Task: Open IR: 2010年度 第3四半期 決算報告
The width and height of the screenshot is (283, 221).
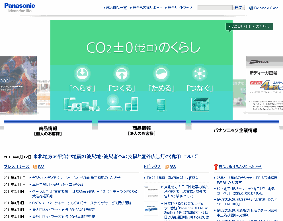Action: (x=173, y=178)
